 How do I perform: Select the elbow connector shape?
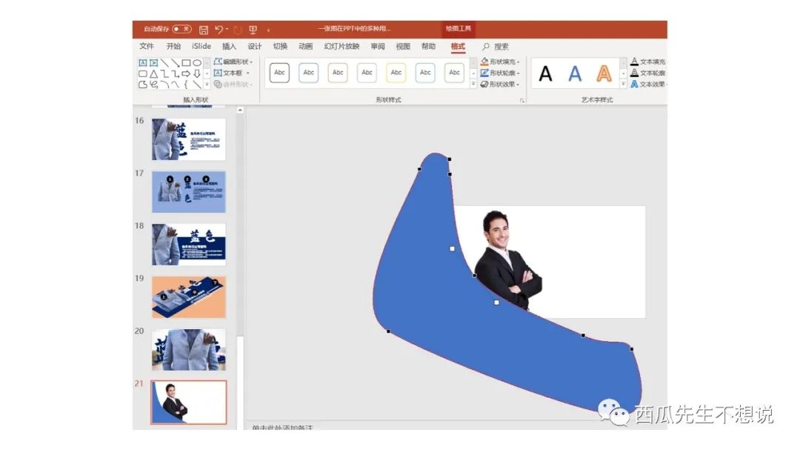point(164,73)
